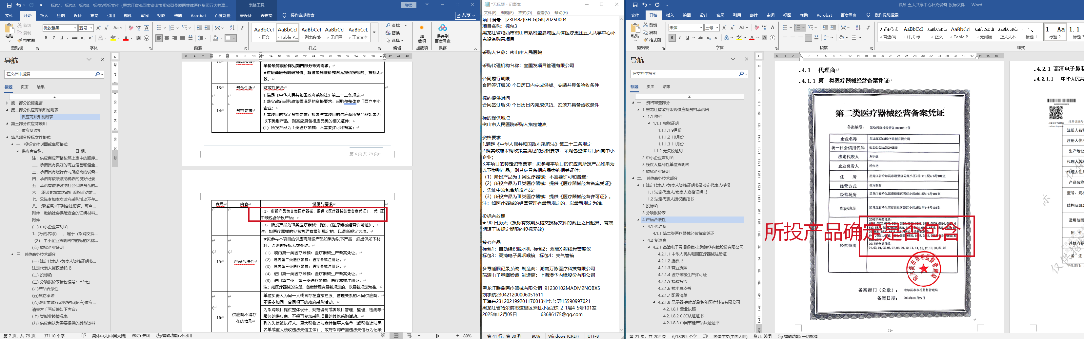1084x339 pixels.
Task: Click the red font color swatch in left Word
Action: pyautogui.click(x=125, y=38)
